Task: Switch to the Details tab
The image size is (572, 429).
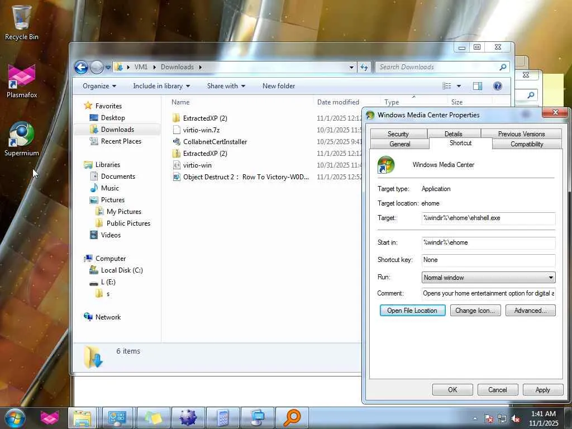Action: coord(454,134)
